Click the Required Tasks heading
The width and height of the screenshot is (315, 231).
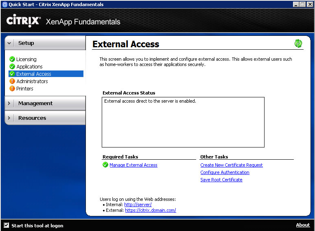[x=120, y=157]
